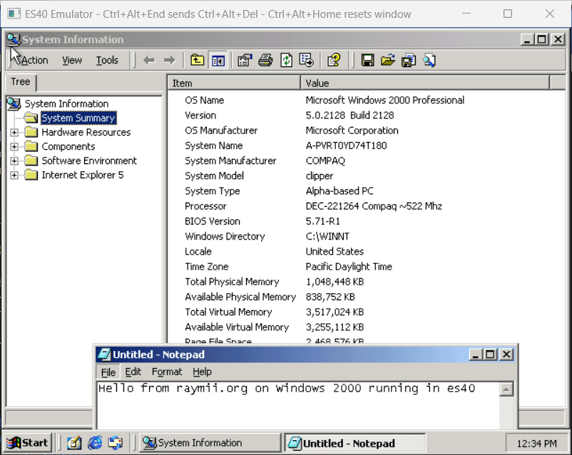Click the taskbar clock showing 12:34 PM
The image size is (572, 455).
pos(536,444)
